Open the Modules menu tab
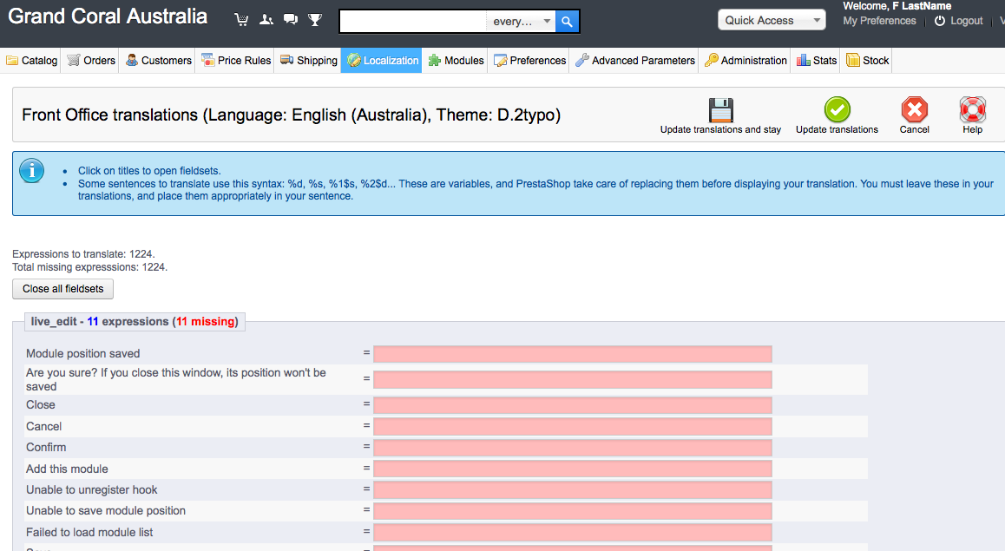The width and height of the screenshot is (1005, 551). pos(456,61)
